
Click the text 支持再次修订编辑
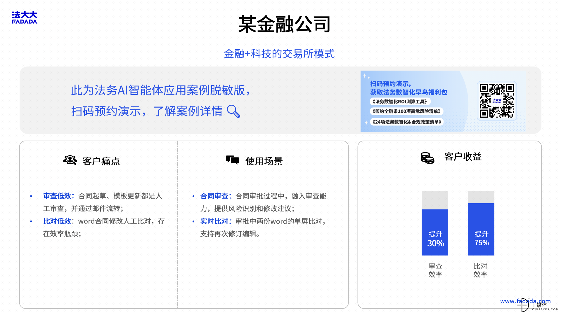click(x=228, y=234)
